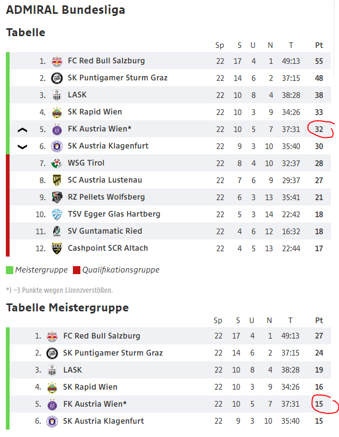Click the FC Red Bull Salzburg crest in Tabelle
Screen dimensions: 339x437
coord(57,61)
